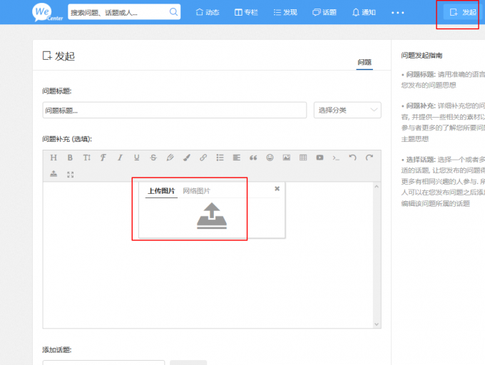
Task: Toggle bold formatting in the editor
Action: pyautogui.click(x=70, y=158)
